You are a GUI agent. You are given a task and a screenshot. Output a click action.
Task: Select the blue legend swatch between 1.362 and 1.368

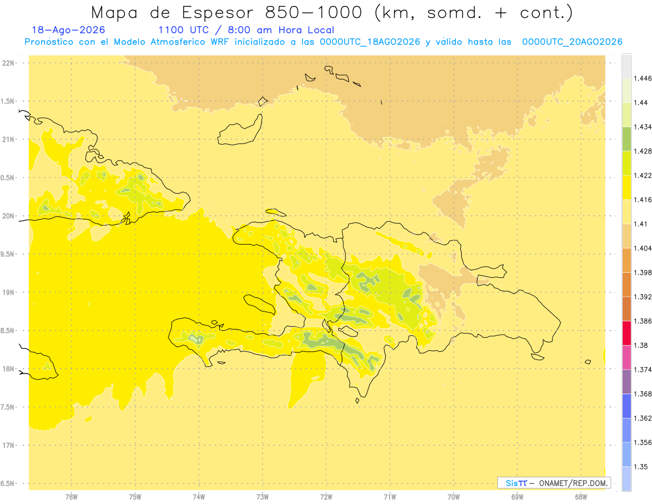tap(626, 406)
